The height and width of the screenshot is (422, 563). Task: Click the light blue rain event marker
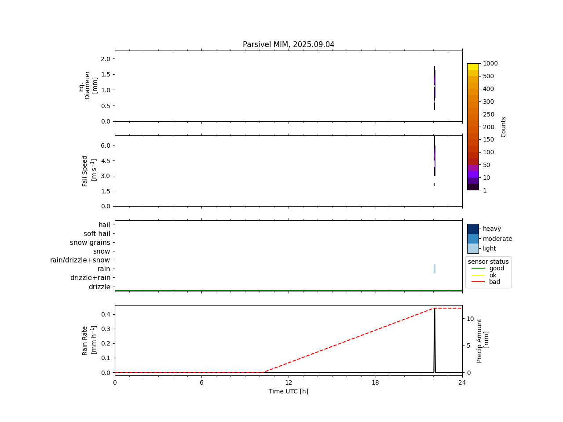click(x=435, y=269)
